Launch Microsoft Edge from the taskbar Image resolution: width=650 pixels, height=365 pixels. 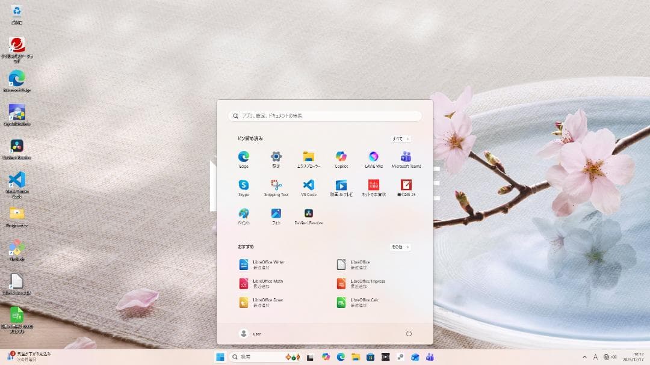point(341,356)
